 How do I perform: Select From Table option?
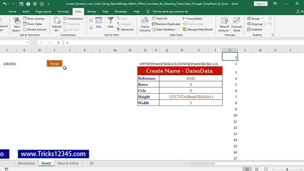tap(32, 24)
